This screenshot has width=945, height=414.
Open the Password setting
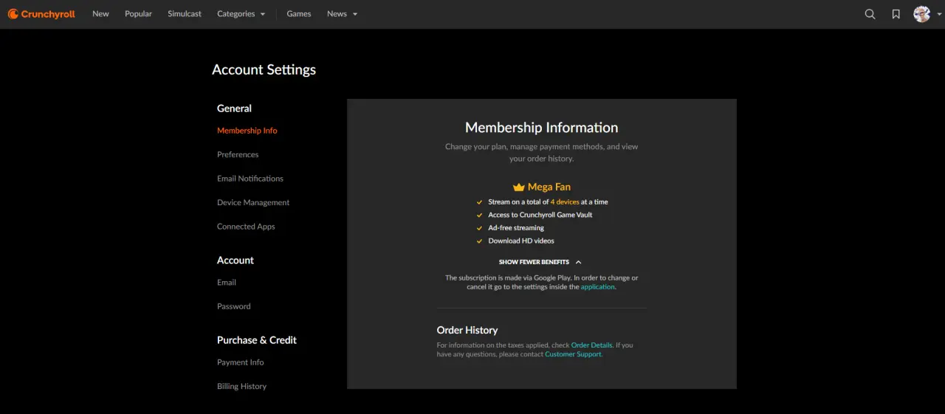pos(234,306)
